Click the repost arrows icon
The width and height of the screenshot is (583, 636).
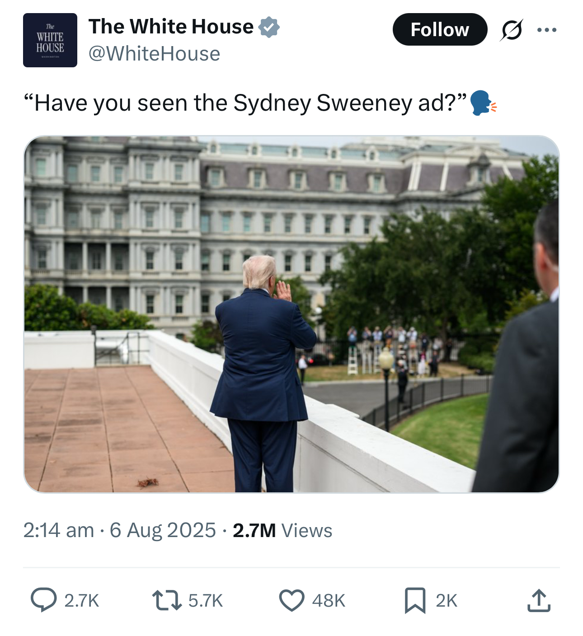pos(167,600)
